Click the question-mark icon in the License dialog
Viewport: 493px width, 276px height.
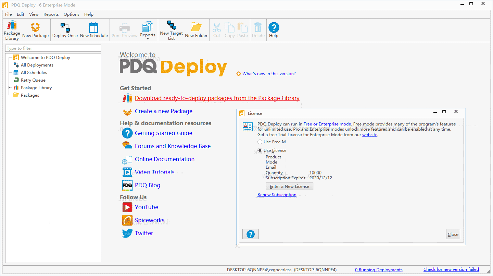pos(250,234)
